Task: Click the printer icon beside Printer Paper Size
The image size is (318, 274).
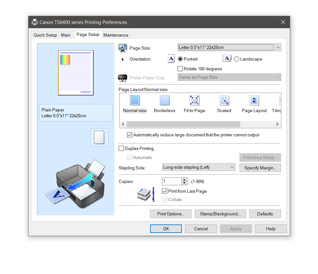Action: click(x=122, y=78)
